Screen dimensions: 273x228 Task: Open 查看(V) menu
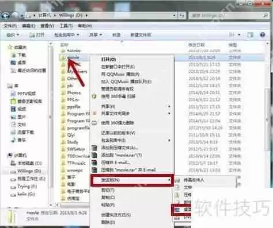(x=47, y=26)
